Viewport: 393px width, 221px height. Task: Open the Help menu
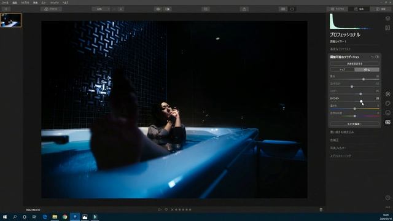coord(65,2)
